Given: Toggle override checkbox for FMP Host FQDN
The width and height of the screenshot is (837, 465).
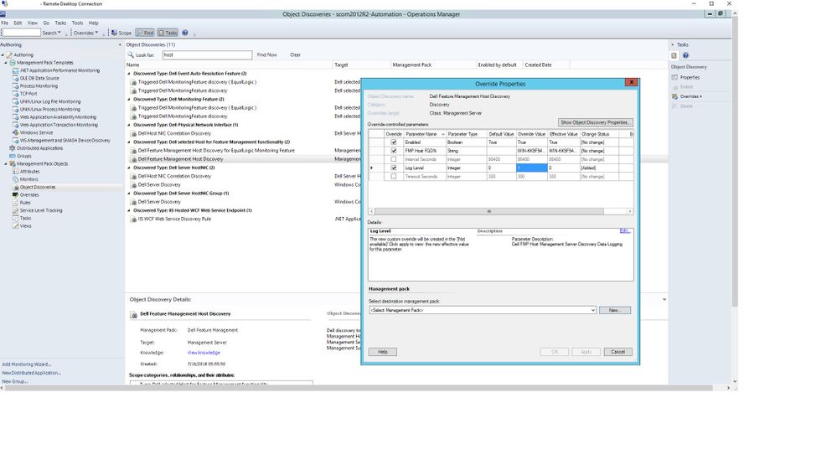Looking at the screenshot, I should pyautogui.click(x=394, y=151).
